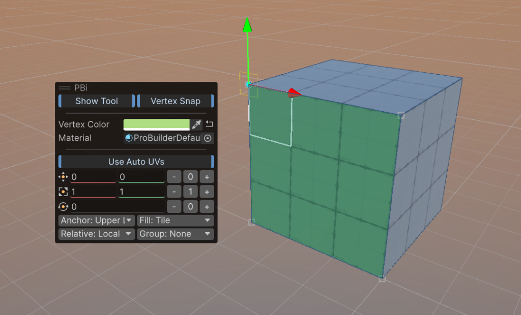Click the reset arrow beside Vertex Color
The height and width of the screenshot is (315, 521).
[x=209, y=124]
